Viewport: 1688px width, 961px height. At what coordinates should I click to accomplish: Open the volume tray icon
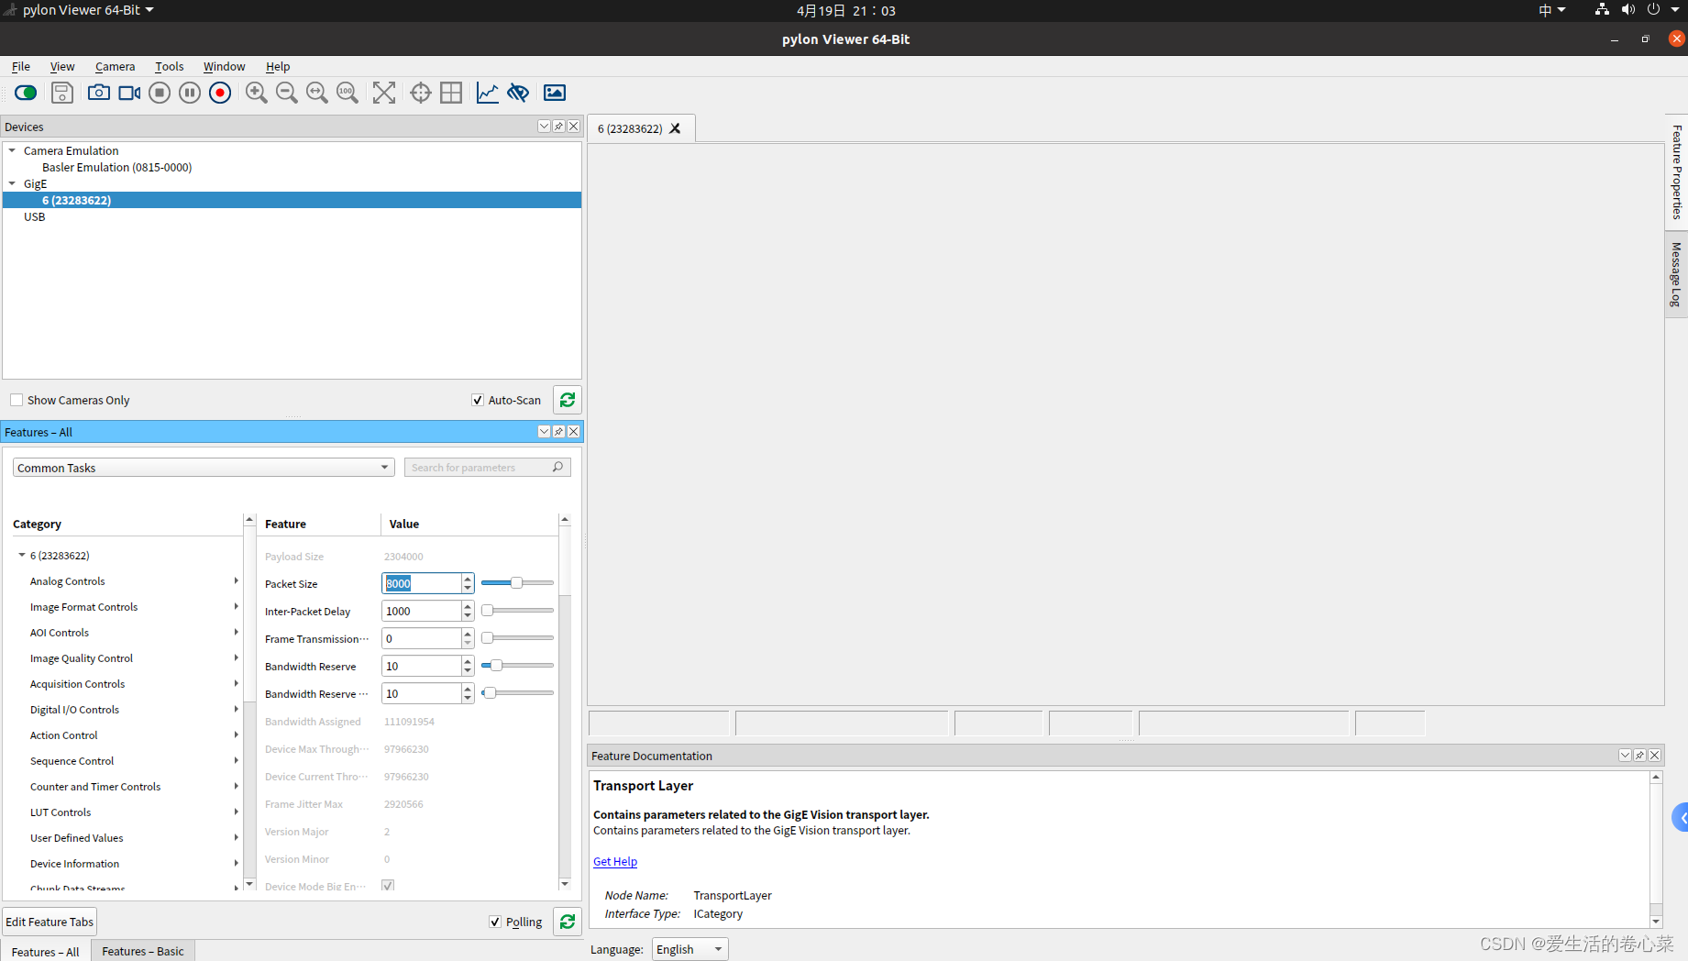(1627, 10)
